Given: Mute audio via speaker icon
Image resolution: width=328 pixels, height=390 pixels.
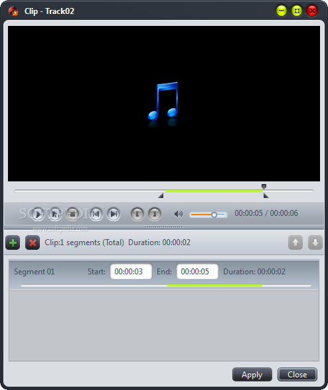Looking at the screenshot, I should pos(179,214).
